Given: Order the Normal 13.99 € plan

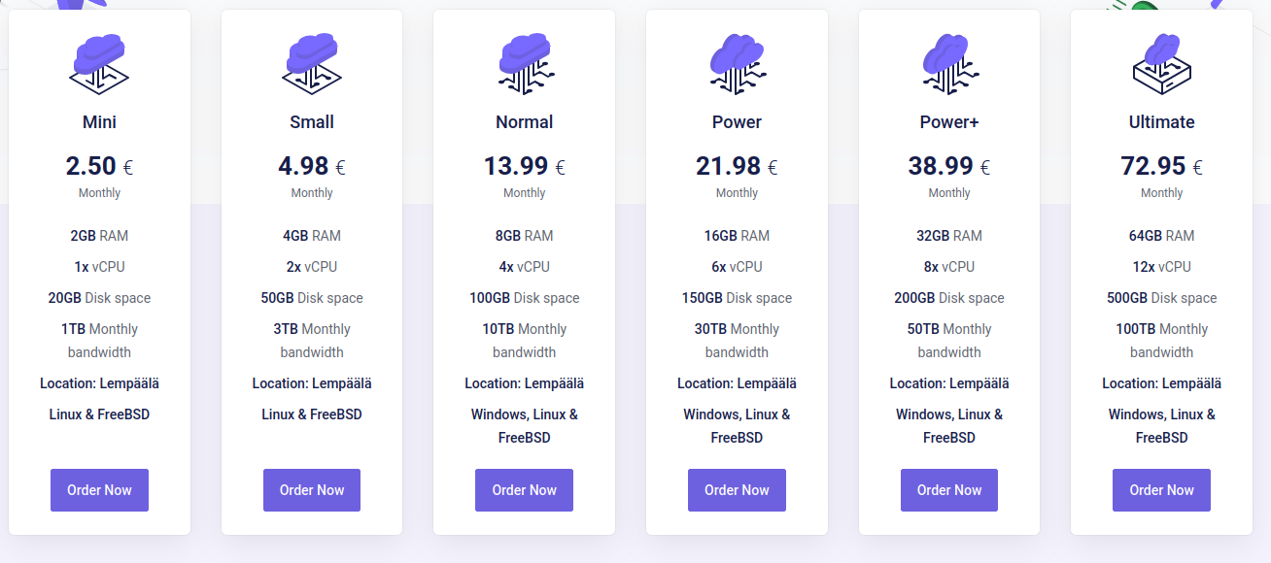Looking at the screenshot, I should tap(524, 490).
